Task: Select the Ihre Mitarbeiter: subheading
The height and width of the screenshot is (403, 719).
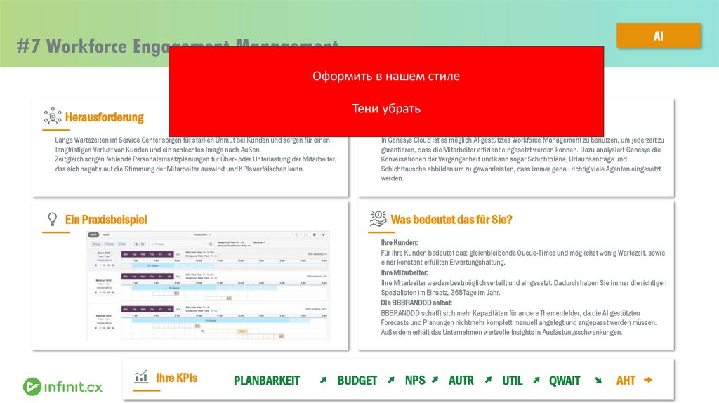Action: tap(404, 273)
